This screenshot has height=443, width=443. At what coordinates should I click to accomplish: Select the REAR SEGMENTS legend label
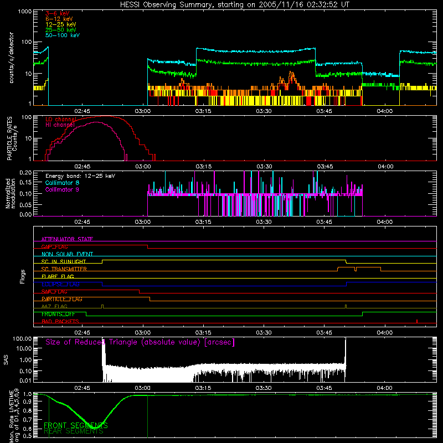tap(74, 431)
